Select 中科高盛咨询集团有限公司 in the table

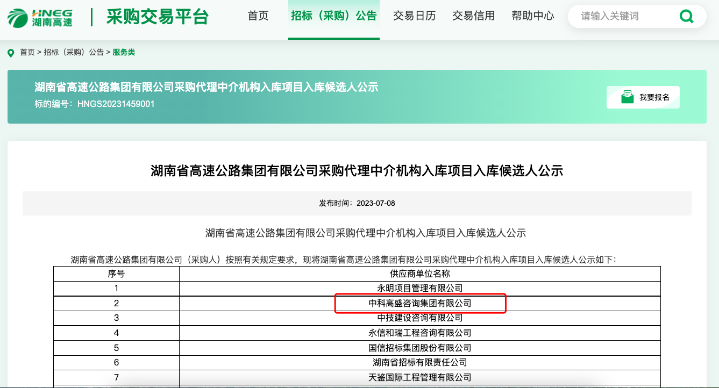pos(420,303)
